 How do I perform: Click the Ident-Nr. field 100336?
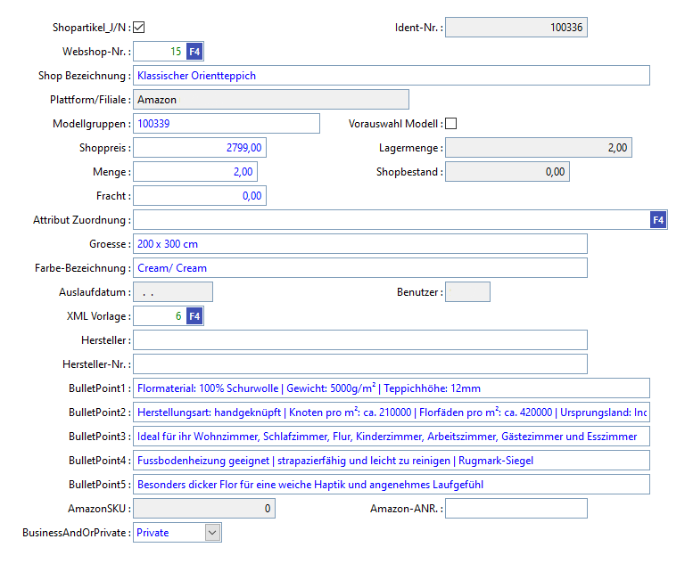click(516, 28)
